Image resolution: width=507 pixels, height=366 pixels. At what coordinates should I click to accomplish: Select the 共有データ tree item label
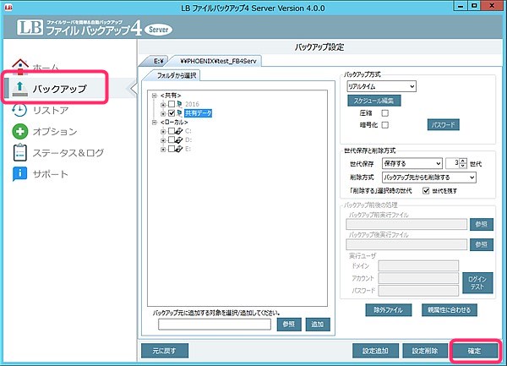[199, 113]
